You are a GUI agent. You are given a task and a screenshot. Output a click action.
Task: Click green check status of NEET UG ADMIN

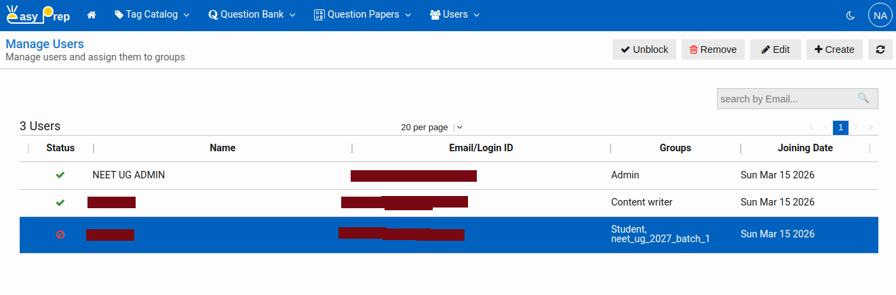click(60, 175)
